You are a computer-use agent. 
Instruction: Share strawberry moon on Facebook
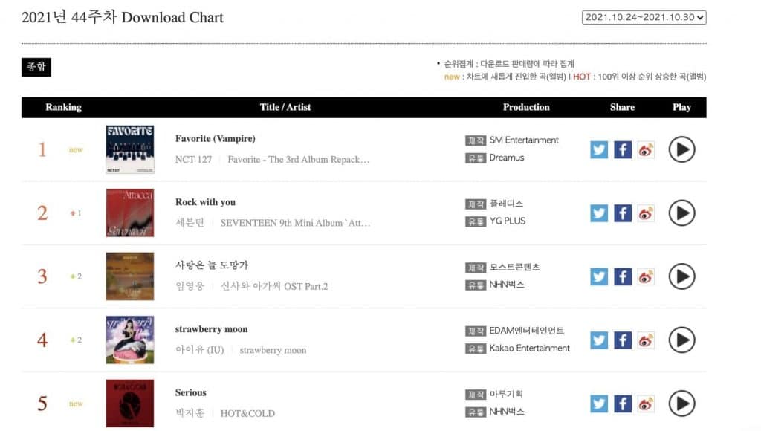(623, 340)
